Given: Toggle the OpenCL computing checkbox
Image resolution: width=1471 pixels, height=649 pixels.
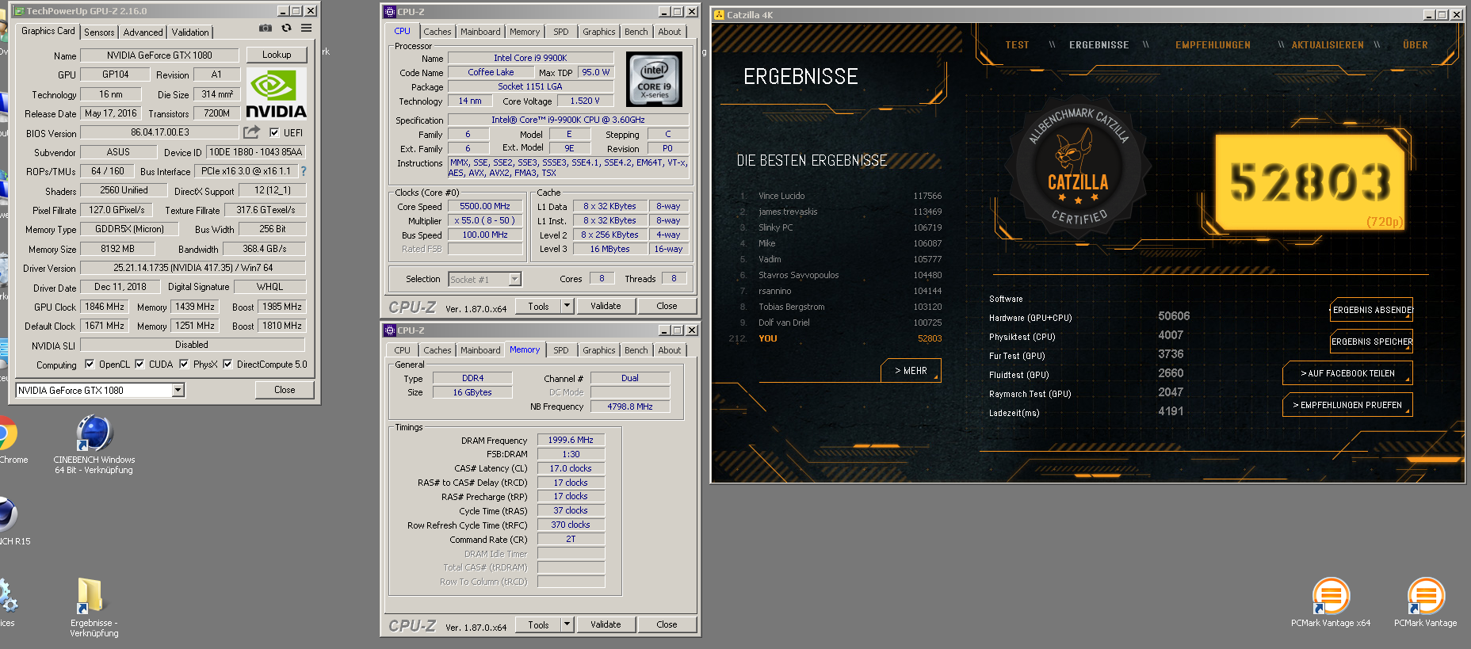Looking at the screenshot, I should (x=90, y=365).
